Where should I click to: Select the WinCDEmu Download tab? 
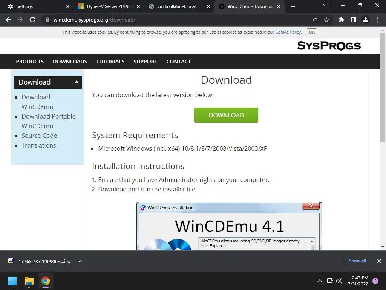pos(250,6)
